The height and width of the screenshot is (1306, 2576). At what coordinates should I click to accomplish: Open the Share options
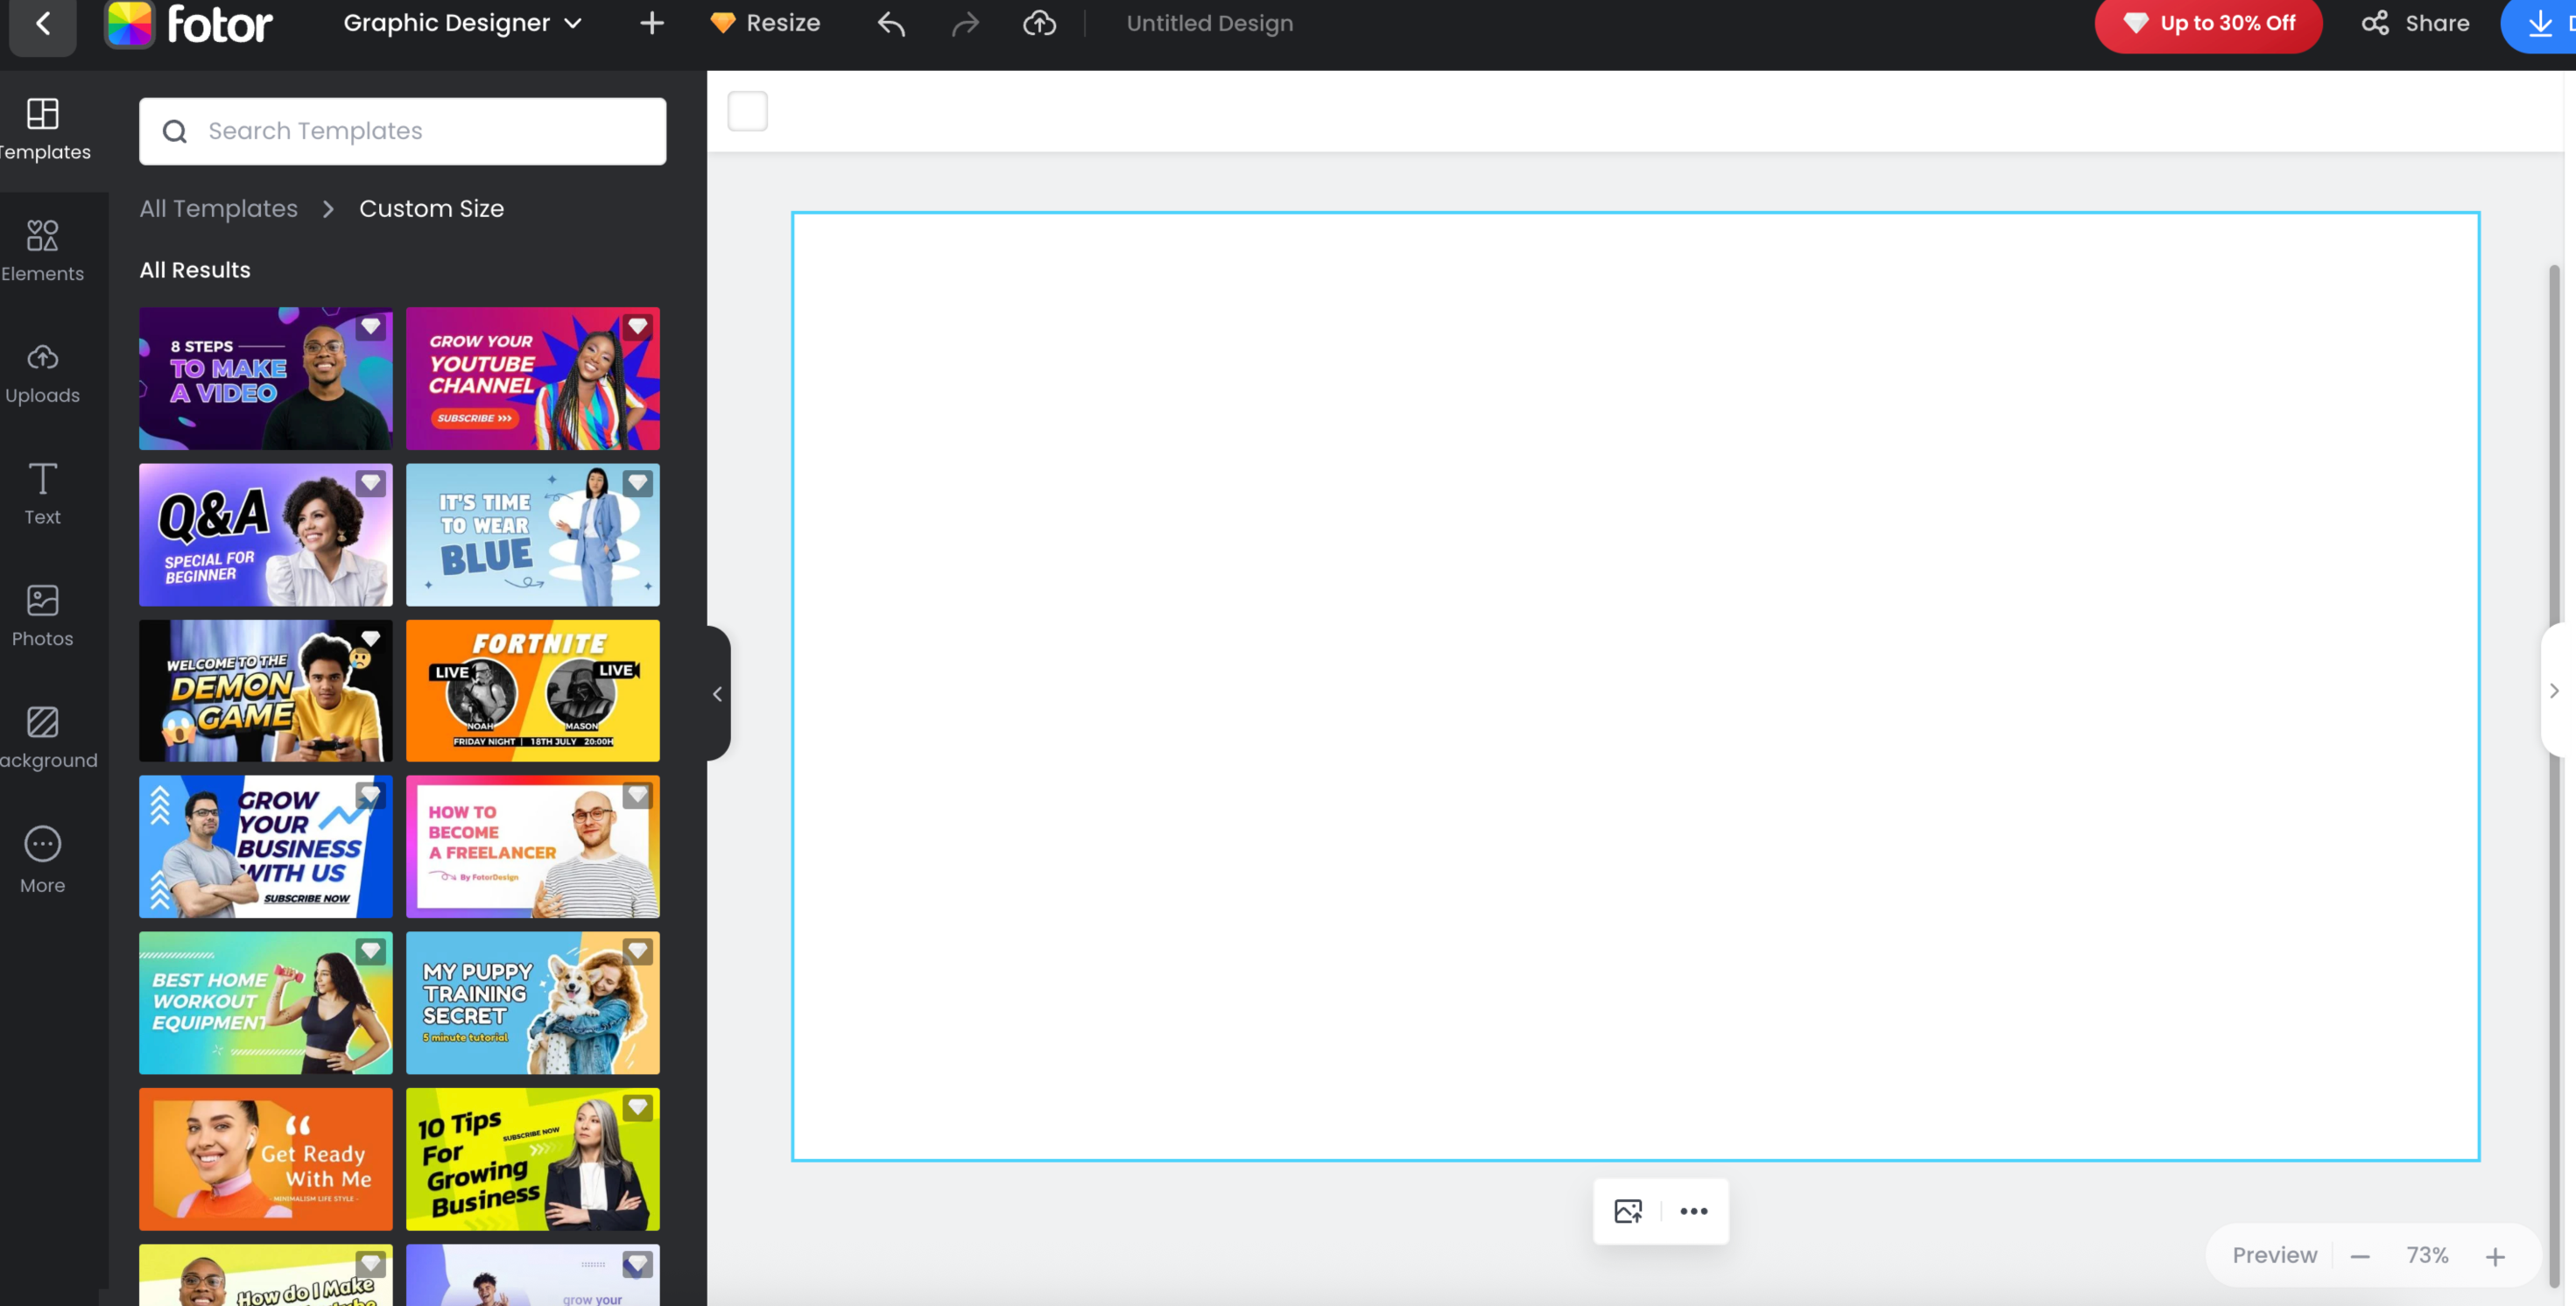(2415, 23)
